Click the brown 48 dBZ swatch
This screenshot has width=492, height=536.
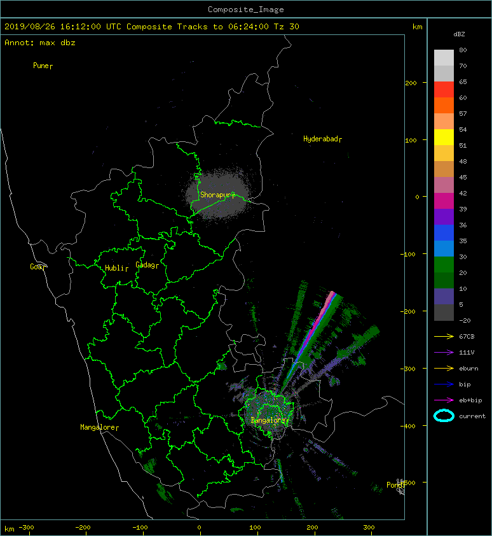click(x=444, y=169)
